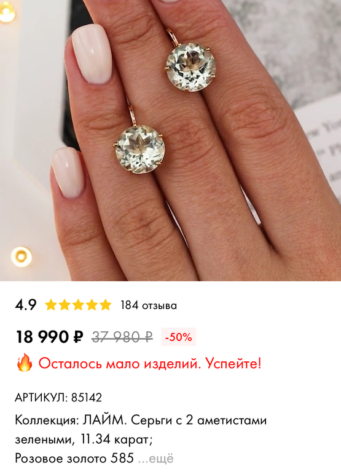Click the "11.34 карат" weight text
The height and width of the screenshot is (474, 341).
[117, 440]
